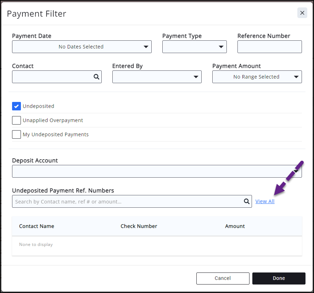This screenshot has width=314, height=293.
Task: Click search icon in Undeposited Payment Ref. Numbers
Action: tap(247, 201)
